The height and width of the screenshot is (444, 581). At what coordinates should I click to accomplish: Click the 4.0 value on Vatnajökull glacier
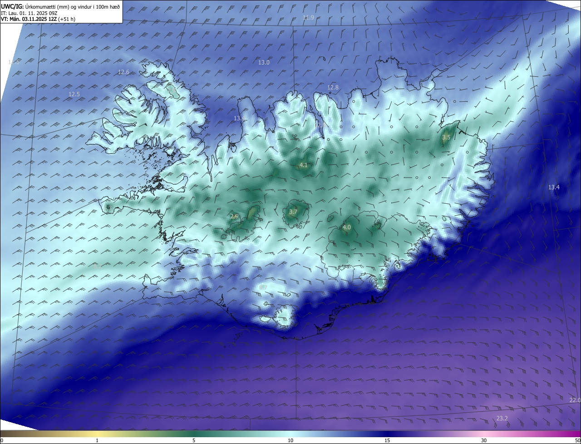pos(347,227)
